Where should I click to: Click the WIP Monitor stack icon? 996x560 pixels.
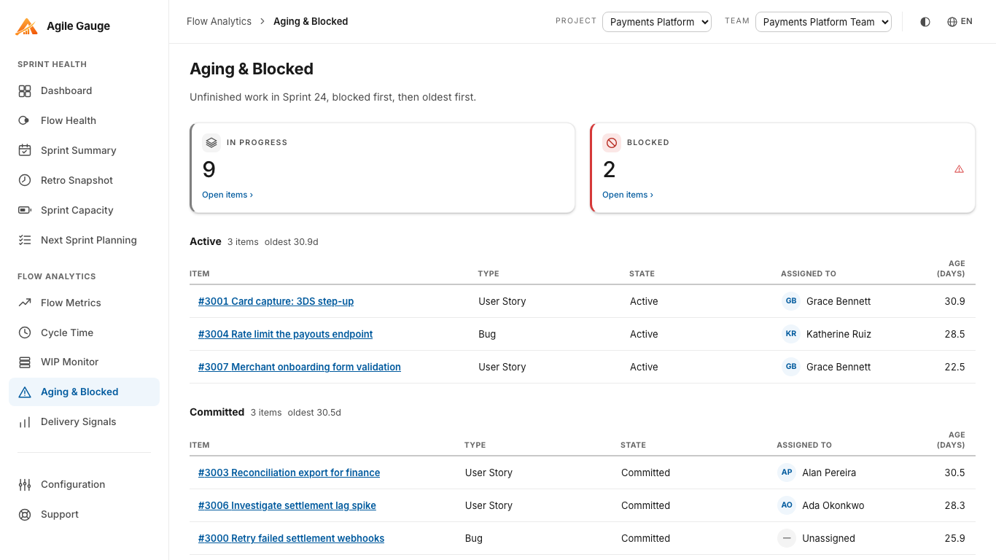point(25,362)
